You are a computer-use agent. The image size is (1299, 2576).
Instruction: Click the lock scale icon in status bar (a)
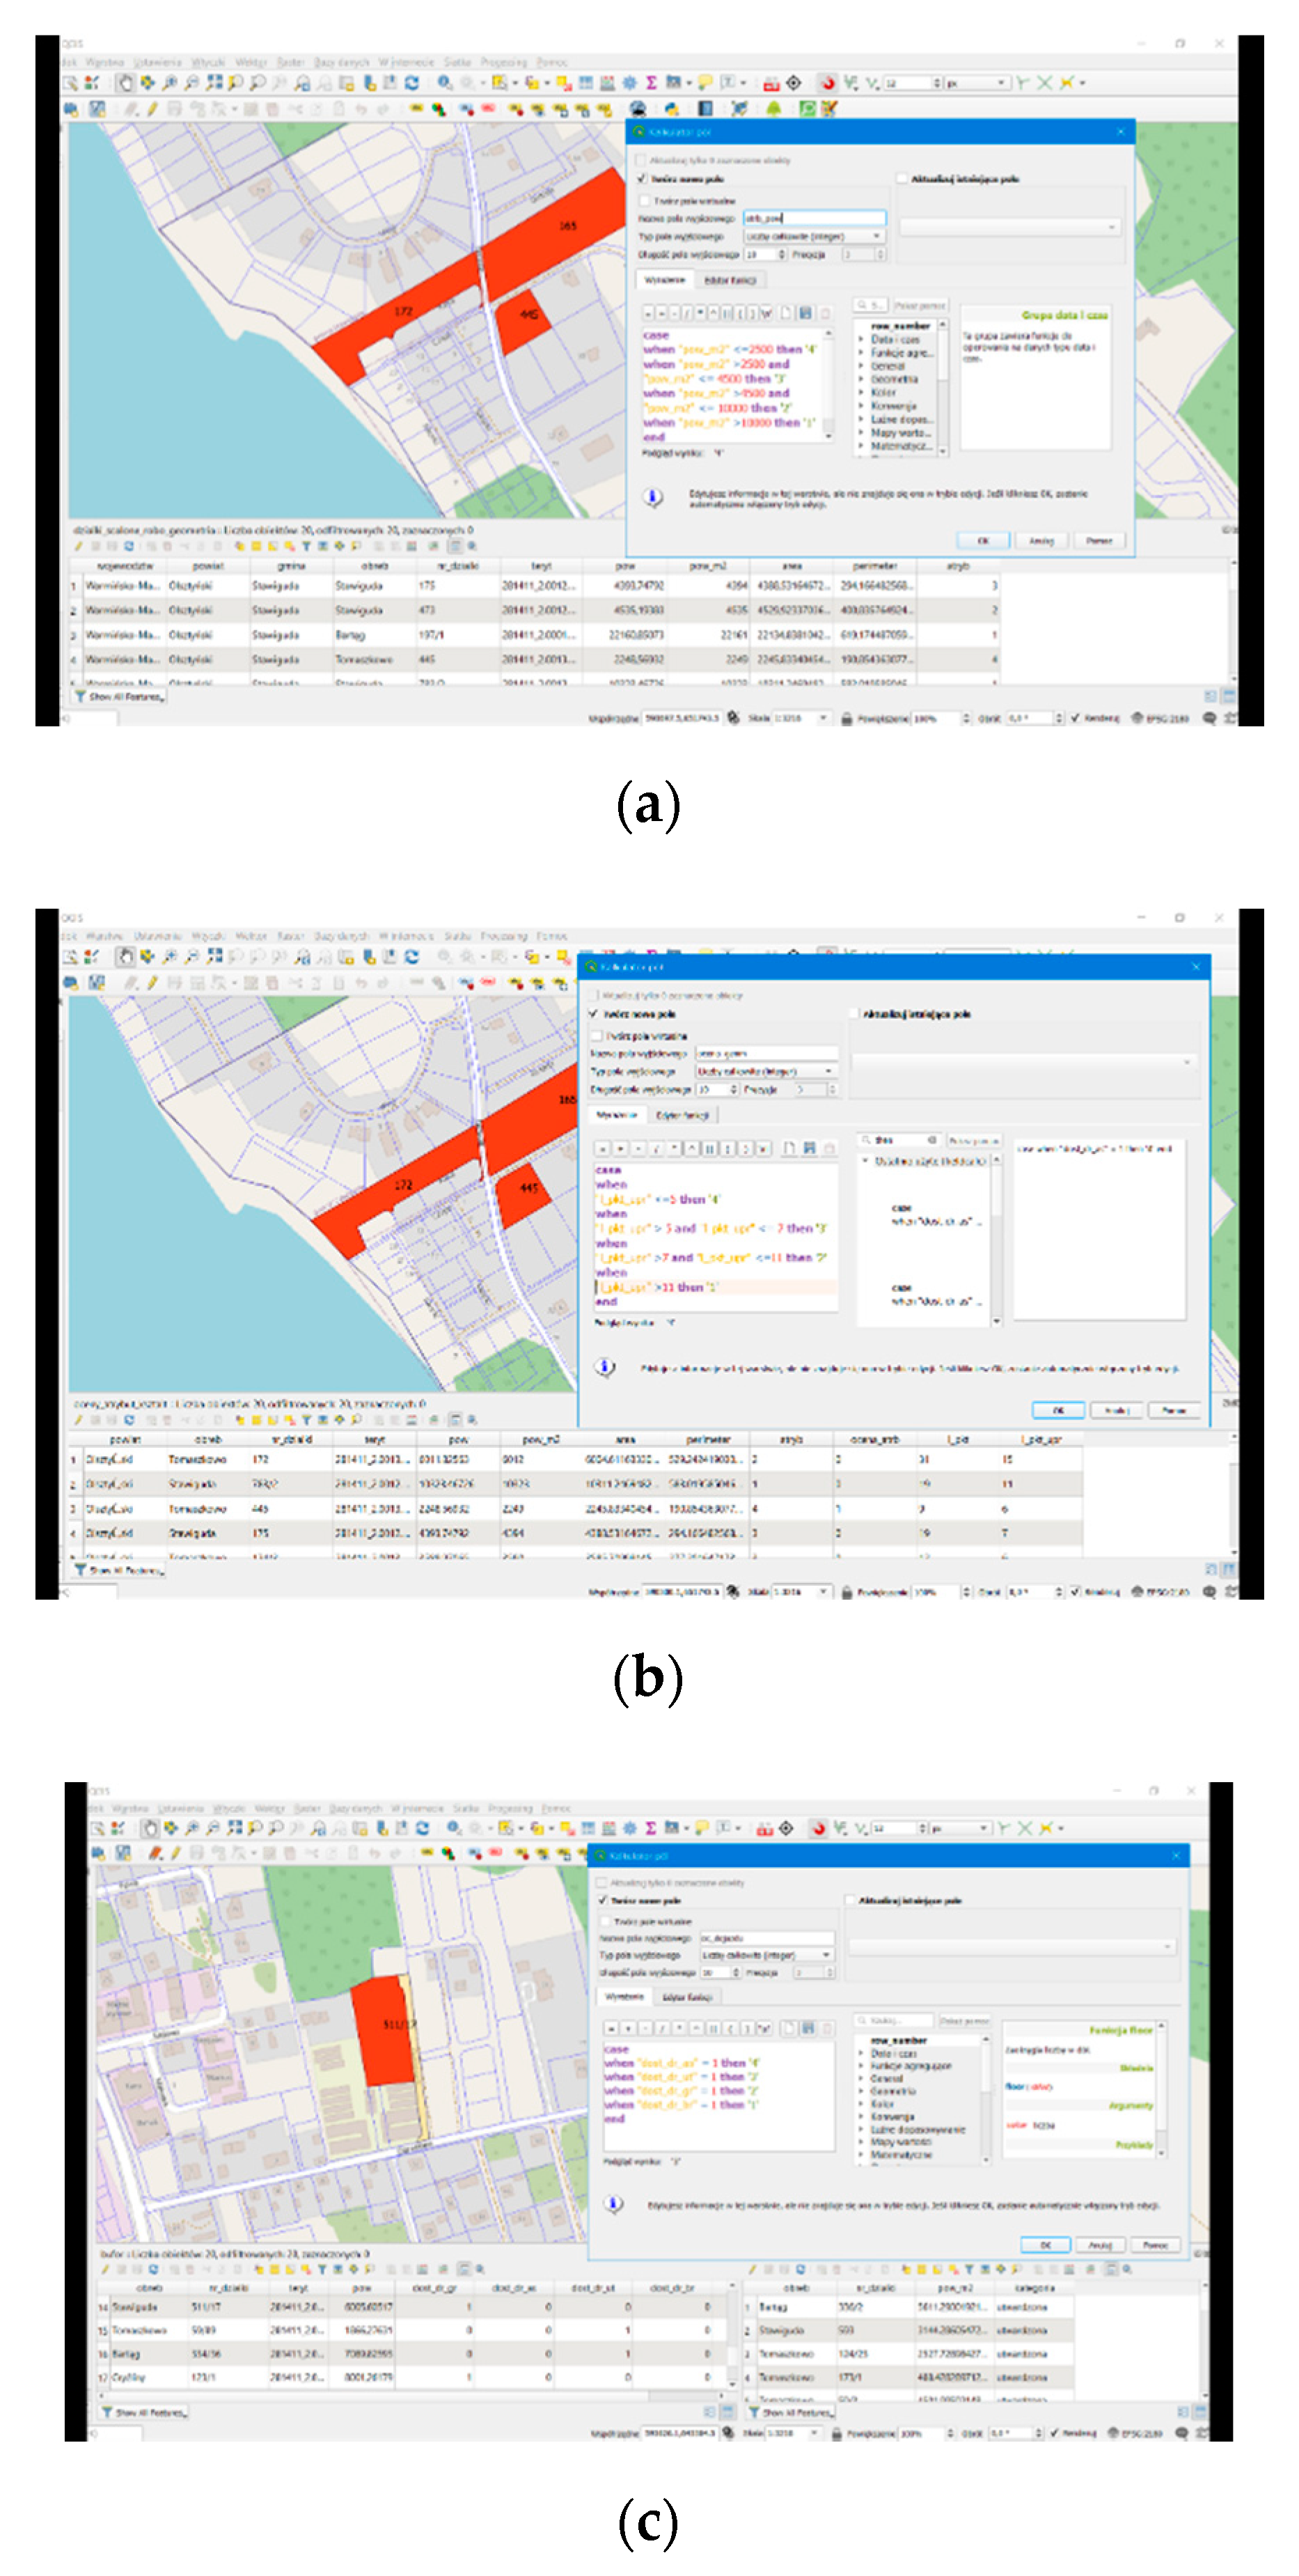click(x=846, y=718)
